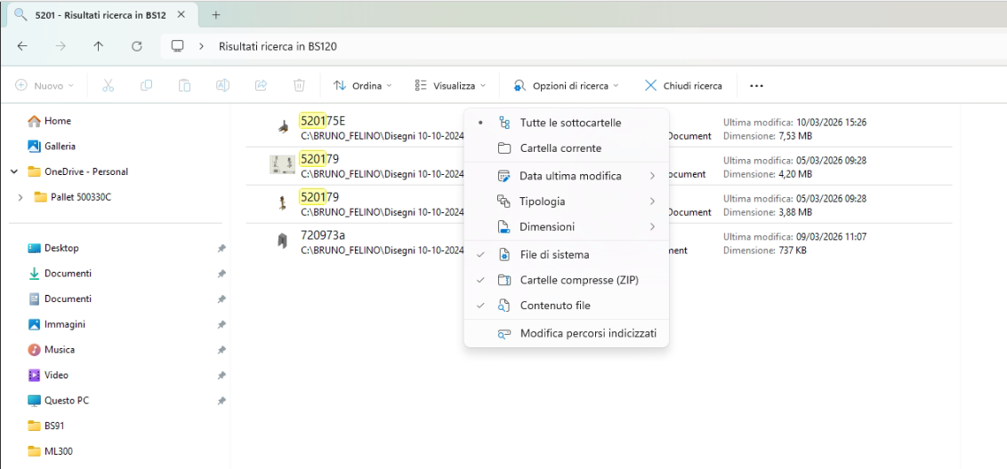Select the 5201 search results tab
The width and height of the screenshot is (1007, 469).
(x=101, y=15)
